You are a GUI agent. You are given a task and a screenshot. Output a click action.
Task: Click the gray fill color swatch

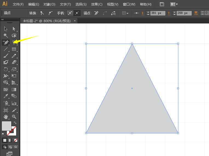[x=7, y=126]
